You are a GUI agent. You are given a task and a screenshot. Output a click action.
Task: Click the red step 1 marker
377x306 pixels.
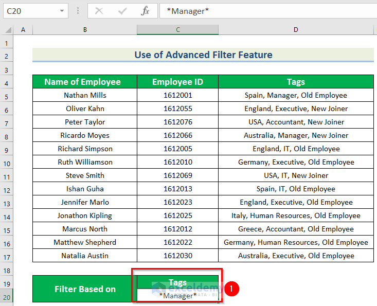[231, 289]
